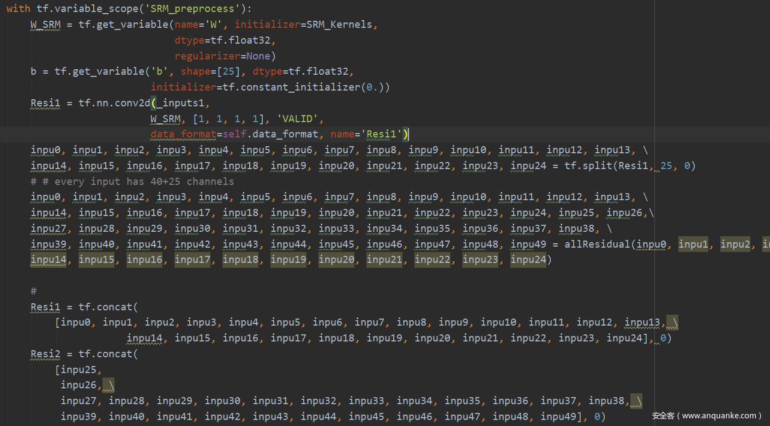Click the standalone # comment line

[33, 291]
